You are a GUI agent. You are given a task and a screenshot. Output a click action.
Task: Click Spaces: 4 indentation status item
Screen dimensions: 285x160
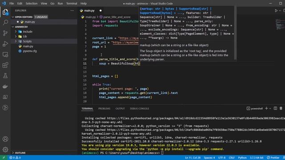209,158
